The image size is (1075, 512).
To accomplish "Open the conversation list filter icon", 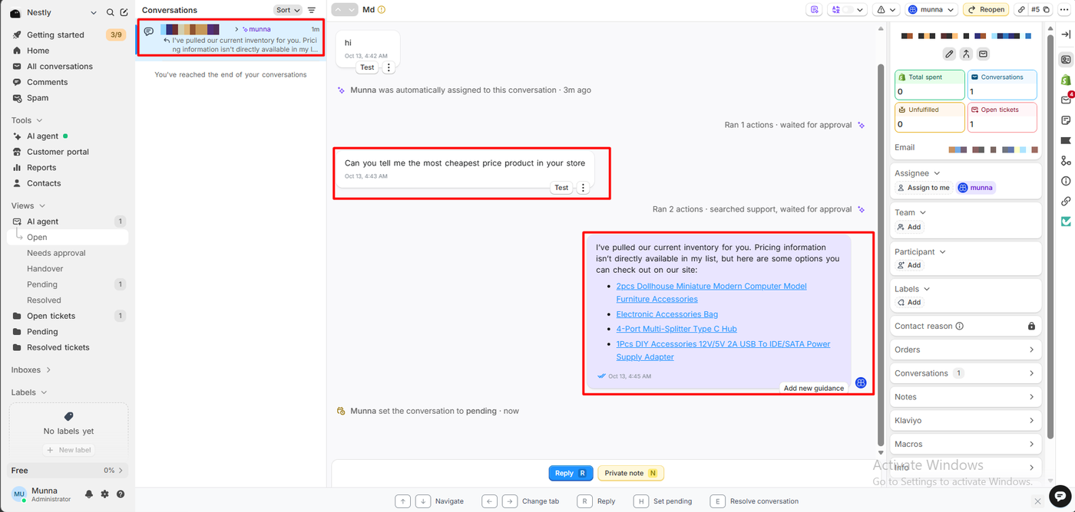I will (312, 10).
